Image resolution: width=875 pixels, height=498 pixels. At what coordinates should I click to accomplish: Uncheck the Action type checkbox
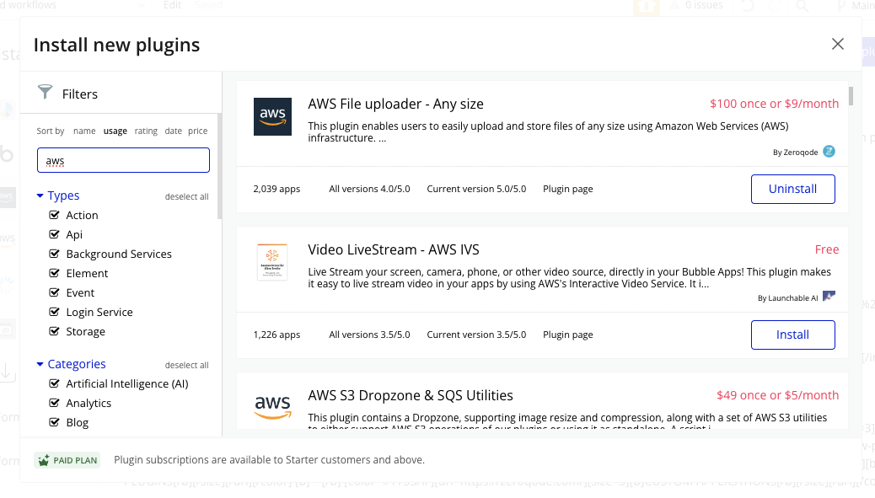coord(54,215)
